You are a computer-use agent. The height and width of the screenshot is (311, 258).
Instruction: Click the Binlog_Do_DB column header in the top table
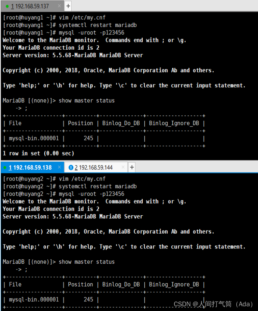click(121, 123)
